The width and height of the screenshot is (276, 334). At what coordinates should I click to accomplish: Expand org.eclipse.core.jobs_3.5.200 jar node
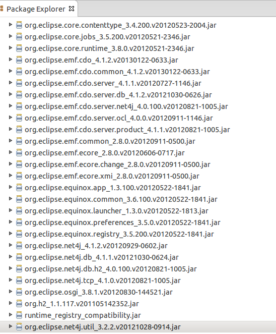[x=10, y=36]
